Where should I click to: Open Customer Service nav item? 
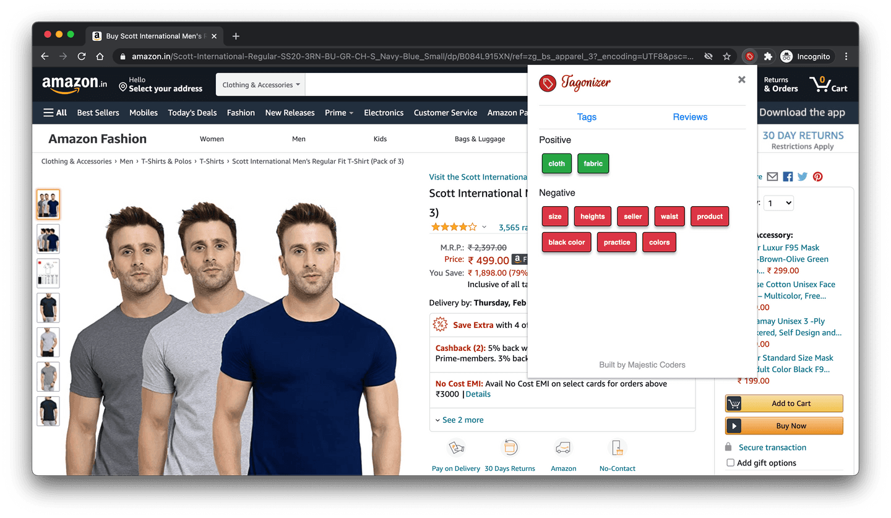click(x=445, y=113)
